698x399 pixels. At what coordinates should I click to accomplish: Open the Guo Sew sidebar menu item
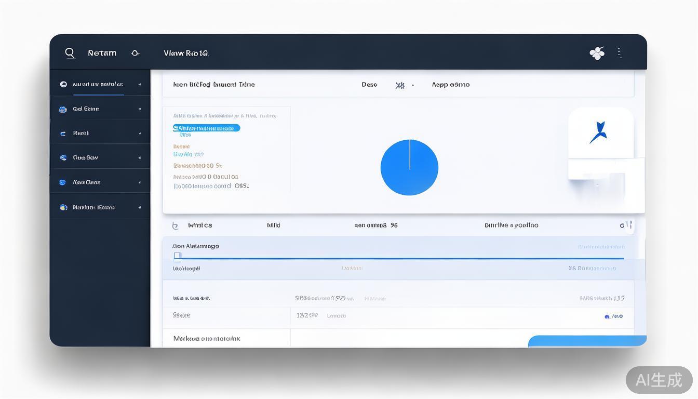(85, 157)
